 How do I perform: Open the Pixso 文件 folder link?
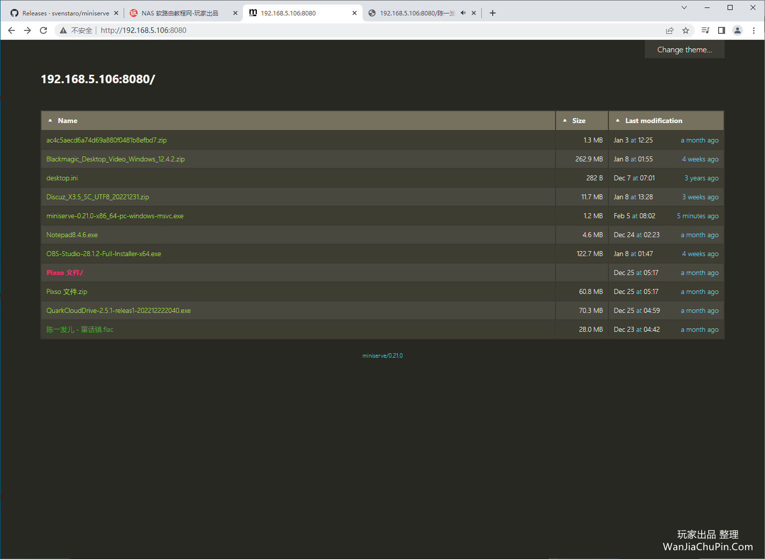64,273
